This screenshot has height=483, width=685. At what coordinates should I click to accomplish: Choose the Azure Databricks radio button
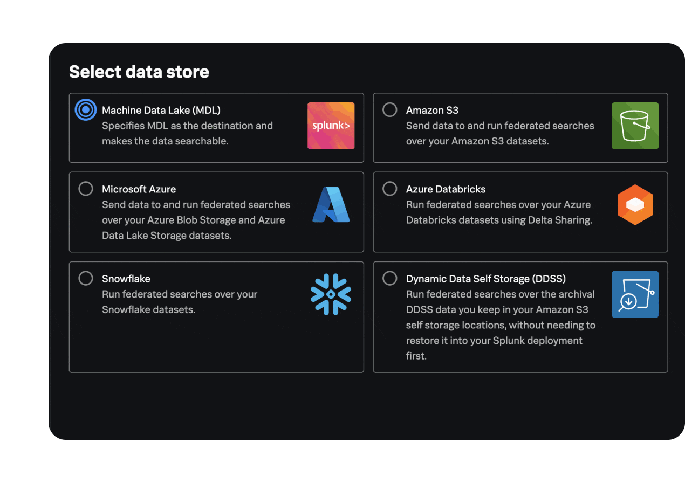pos(389,189)
